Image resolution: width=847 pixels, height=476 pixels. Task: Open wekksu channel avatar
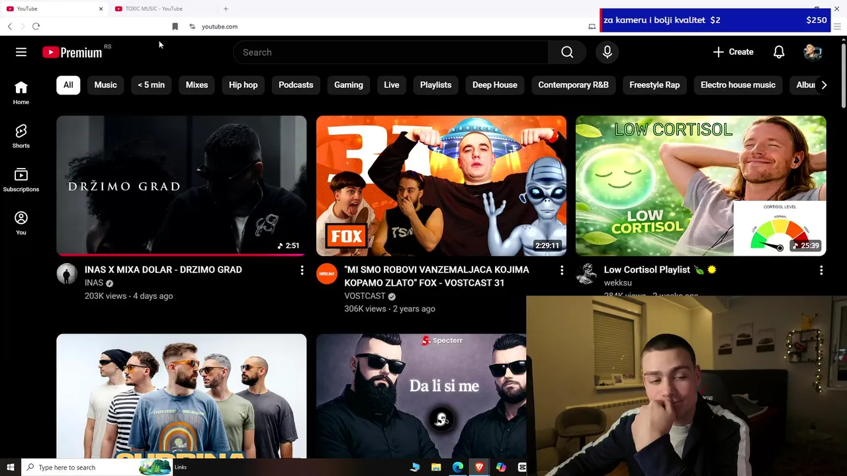[586, 274]
